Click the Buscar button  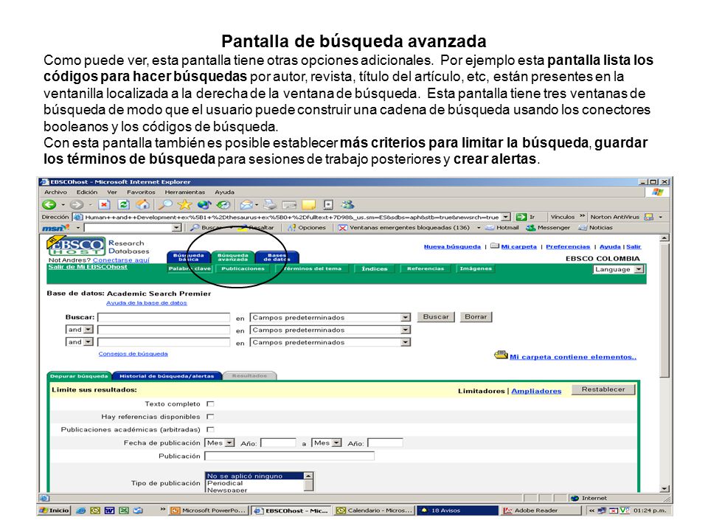[436, 316]
